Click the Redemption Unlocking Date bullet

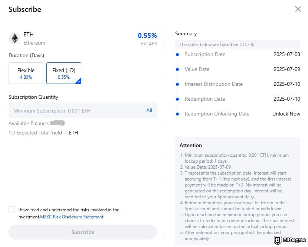(x=177, y=114)
